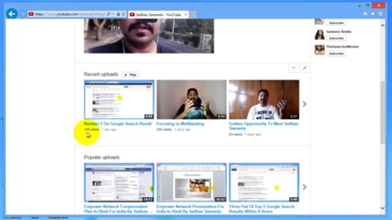Open the Focusing vs Multitasking video thumbnail
Screen dimensions: 392x220
tap(192, 100)
